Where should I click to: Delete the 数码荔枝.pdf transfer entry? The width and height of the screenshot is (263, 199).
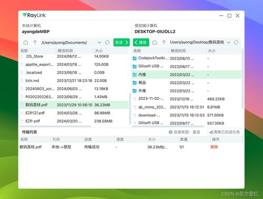pos(214,147)
